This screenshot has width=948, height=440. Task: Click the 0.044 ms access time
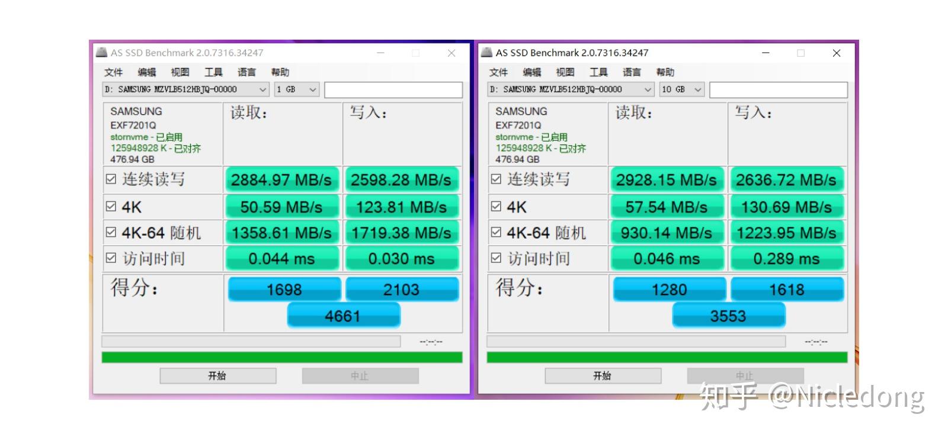(281, 258)
